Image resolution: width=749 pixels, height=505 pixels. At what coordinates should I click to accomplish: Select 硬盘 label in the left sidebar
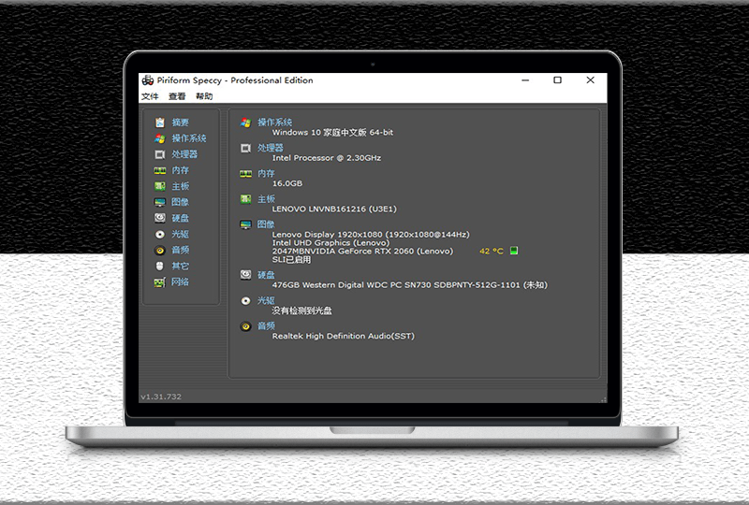click(x=180, y=218)
